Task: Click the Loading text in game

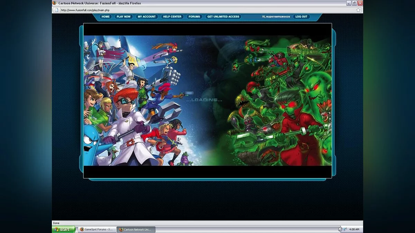Action: [204, 100]
